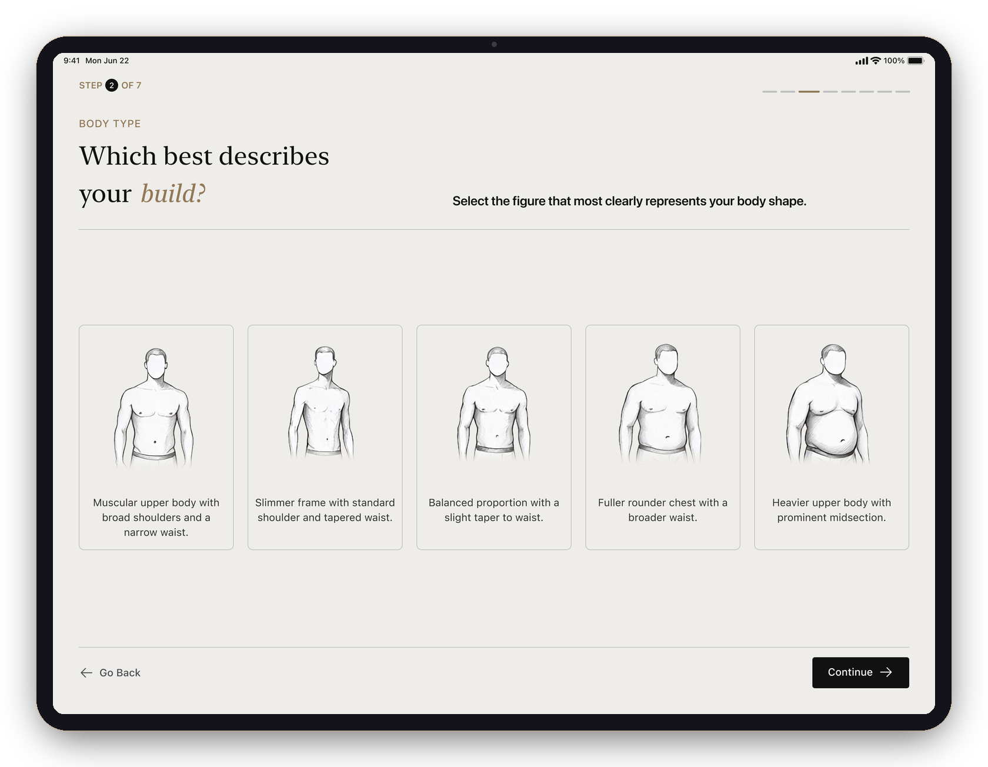Click the step number 2 badge
This screenshot has height=767, width=988.
pyautogui.click(x=112, y=85)
